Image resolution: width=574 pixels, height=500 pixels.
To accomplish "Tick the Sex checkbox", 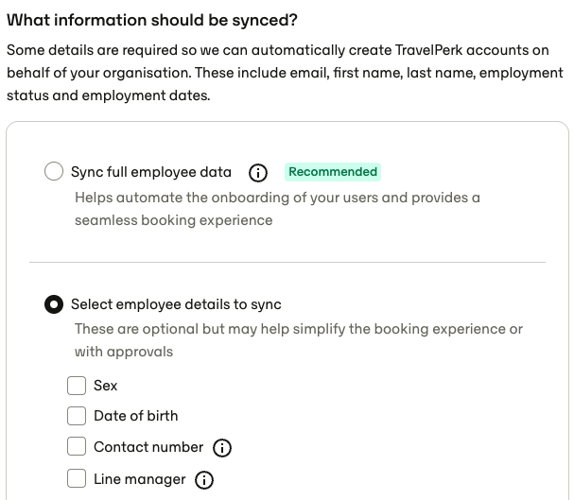I will [x=77, y=386].
